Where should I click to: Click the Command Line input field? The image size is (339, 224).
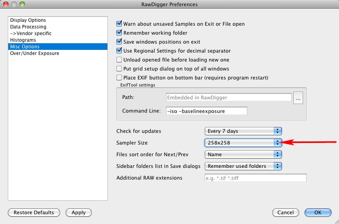[x=207, y=111]
